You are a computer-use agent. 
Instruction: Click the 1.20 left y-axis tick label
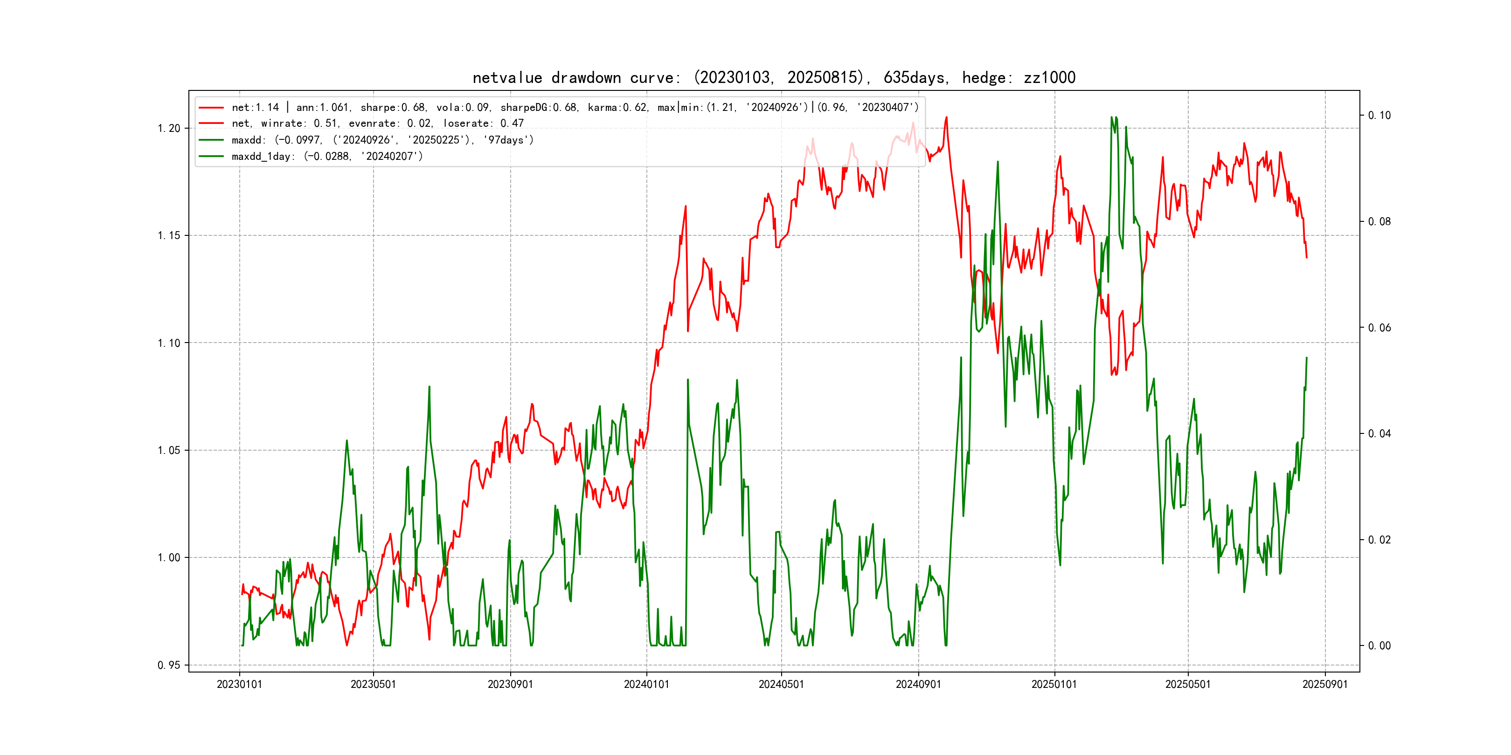tap(169, 128)
